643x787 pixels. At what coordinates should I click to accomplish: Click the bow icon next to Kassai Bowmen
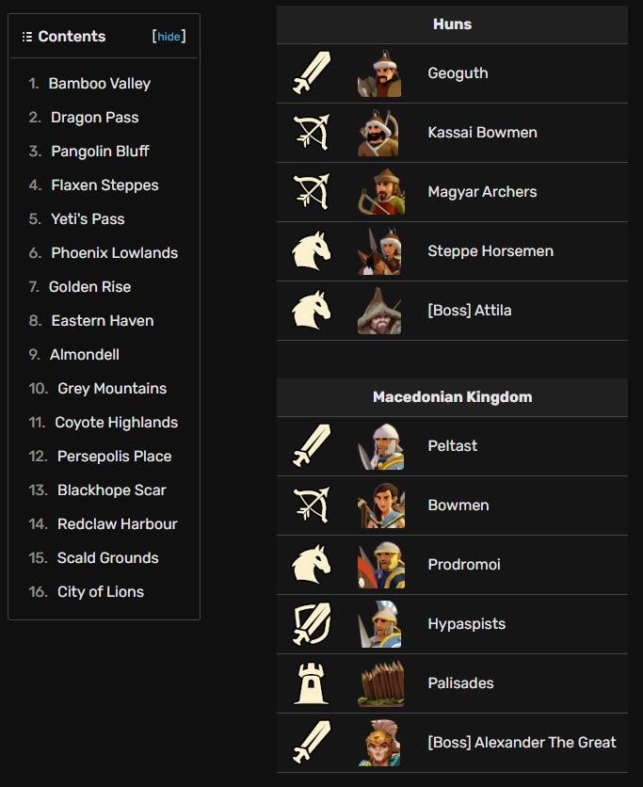pos(312,133)
